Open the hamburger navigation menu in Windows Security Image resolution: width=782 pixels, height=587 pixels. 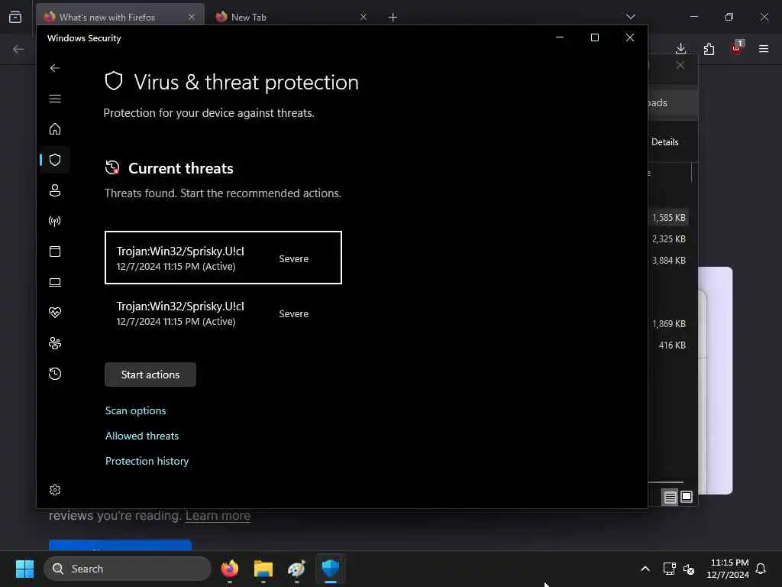55,99
